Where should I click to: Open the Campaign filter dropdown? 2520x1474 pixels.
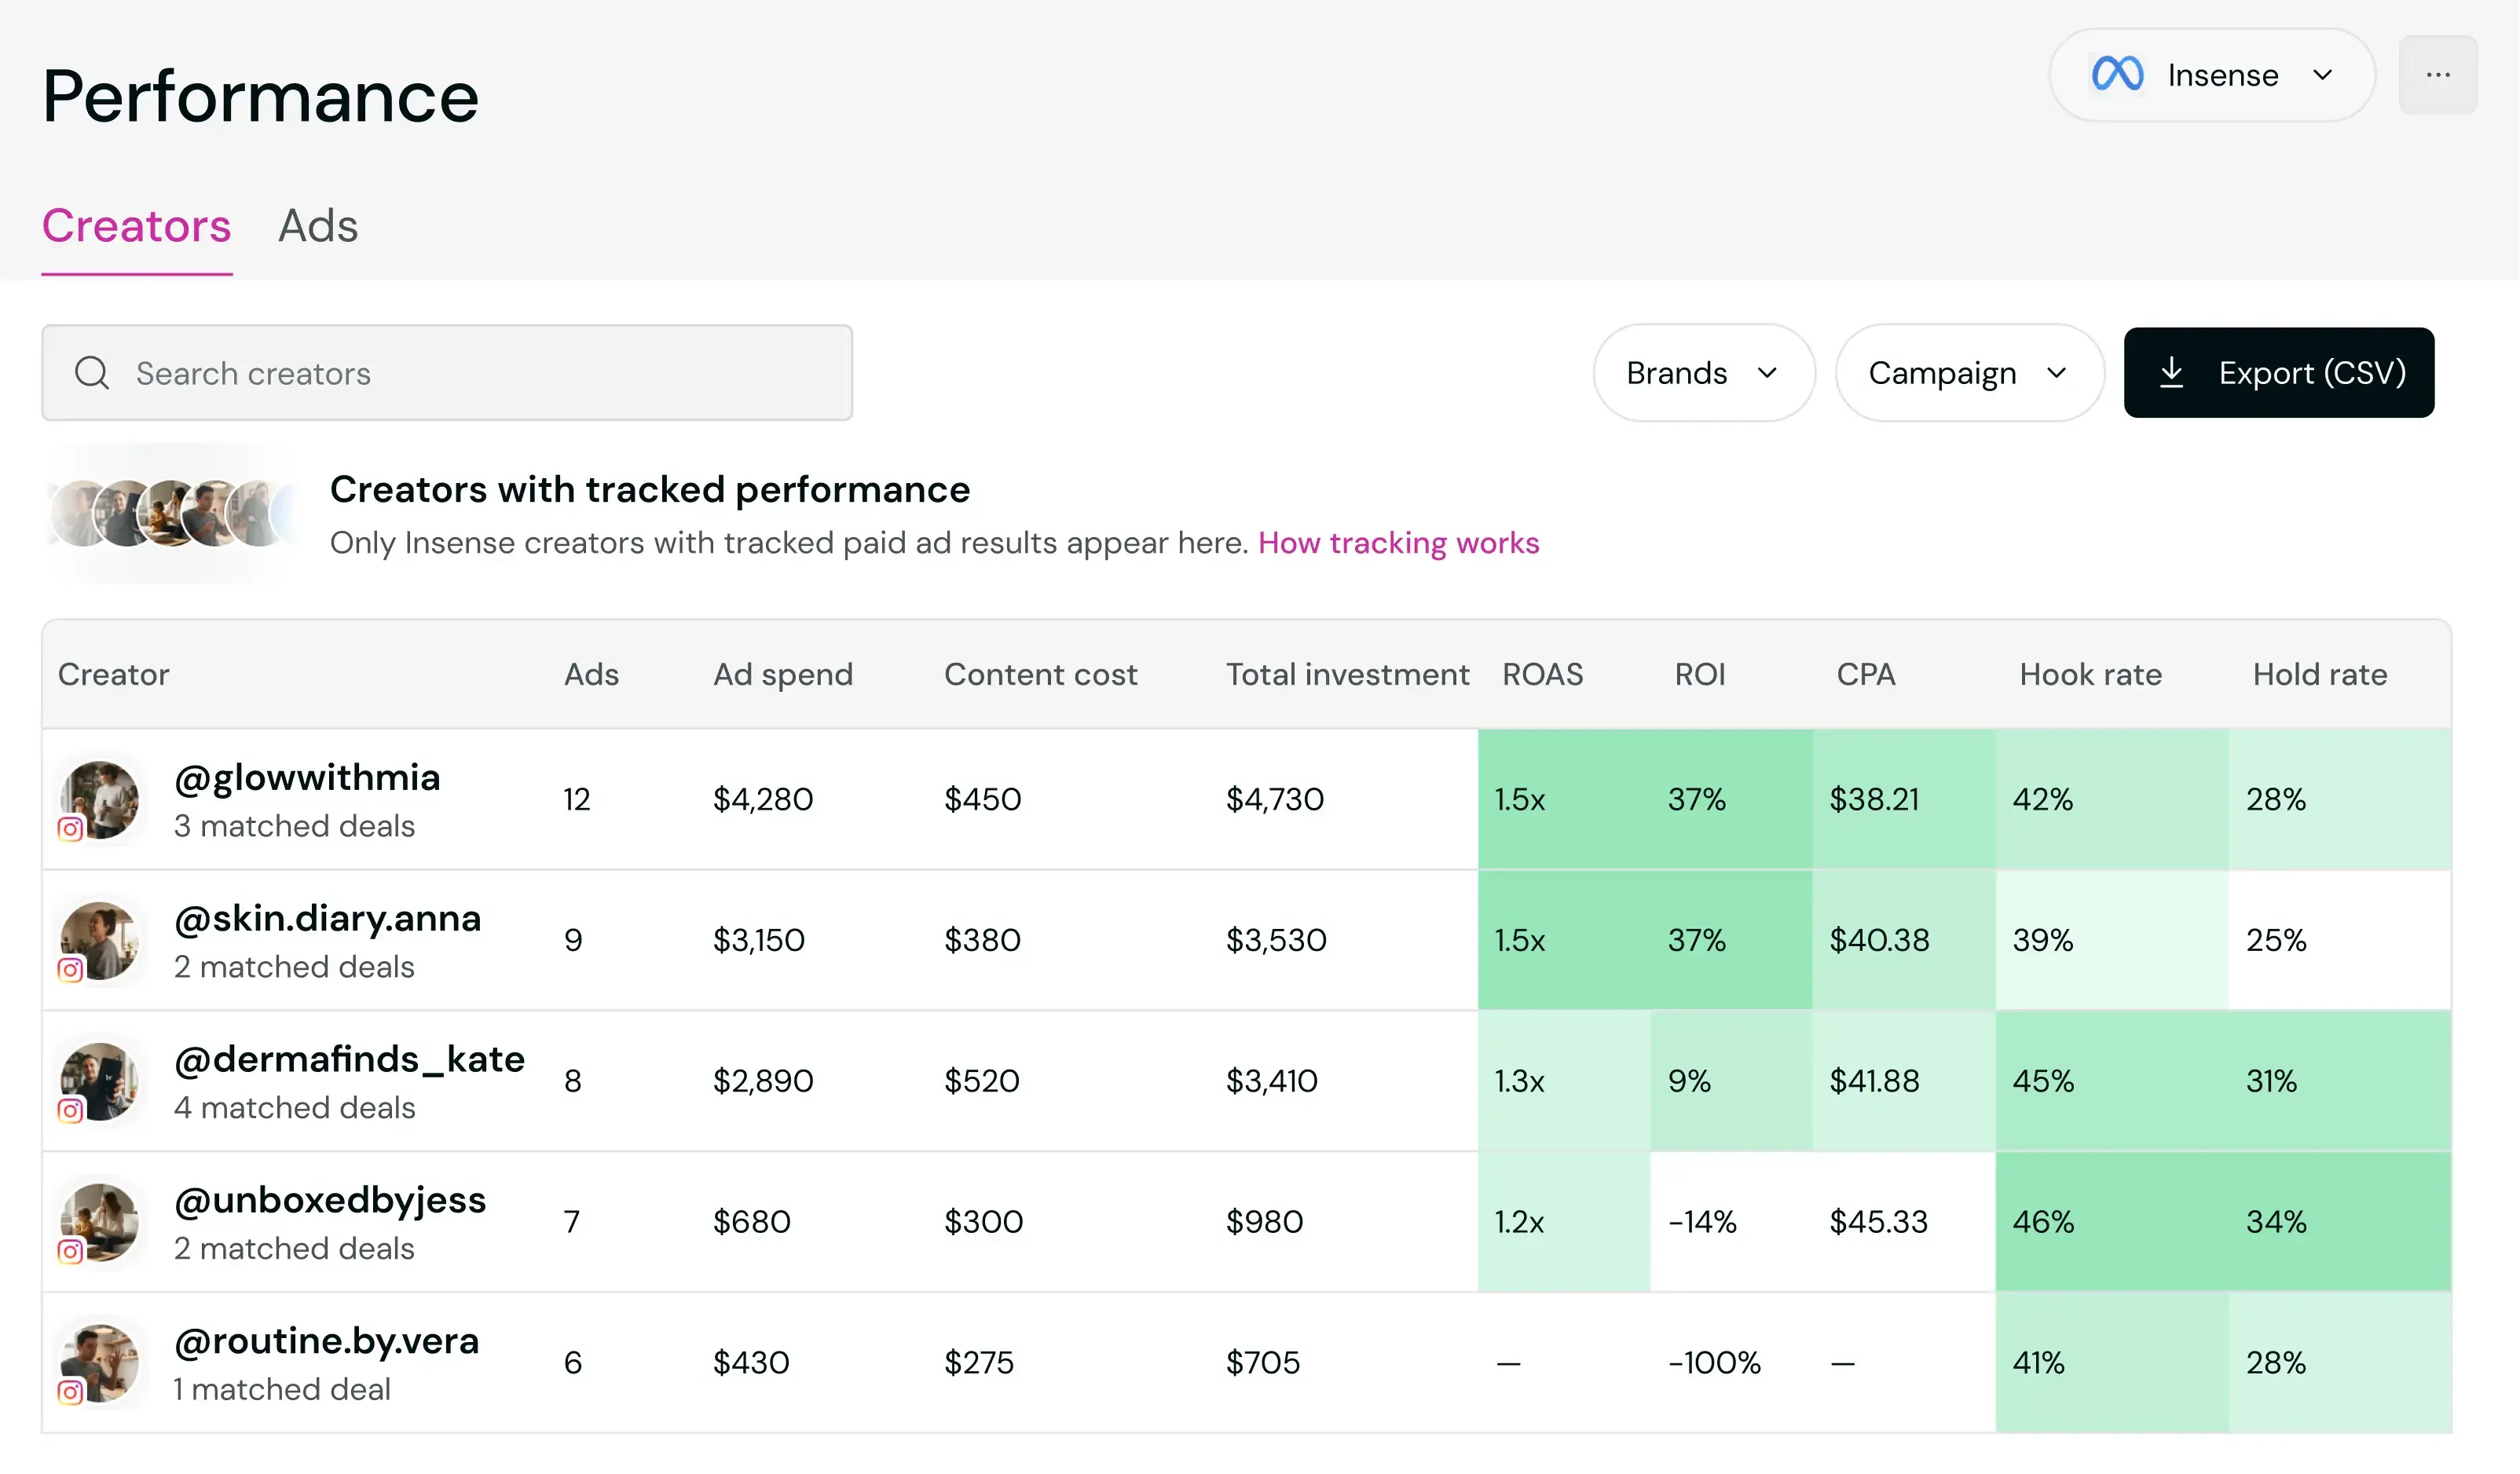click(1969, 373)
